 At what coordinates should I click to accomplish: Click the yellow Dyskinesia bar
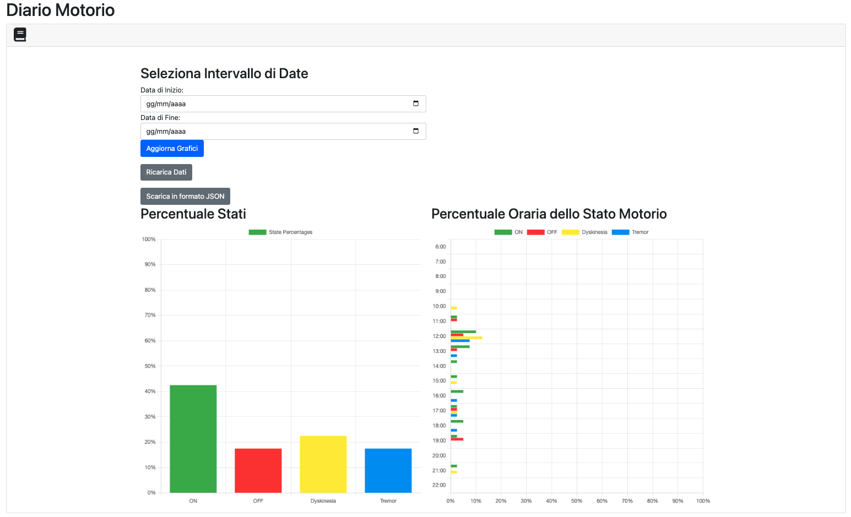[323, 464]
